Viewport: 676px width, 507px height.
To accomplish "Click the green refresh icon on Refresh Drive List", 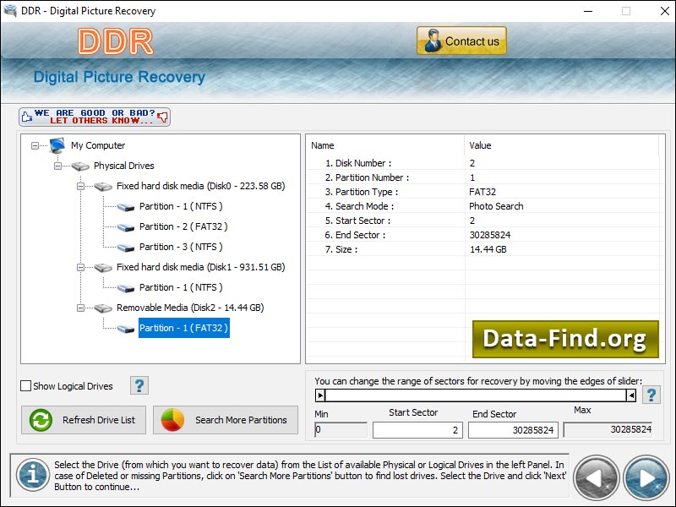I will tap(40, 419).
